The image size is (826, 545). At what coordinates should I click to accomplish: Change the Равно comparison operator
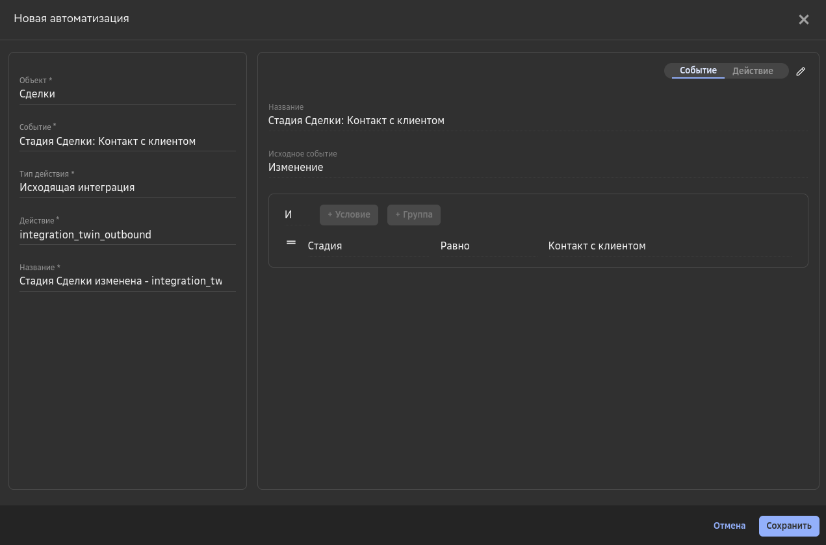(488, 246)
